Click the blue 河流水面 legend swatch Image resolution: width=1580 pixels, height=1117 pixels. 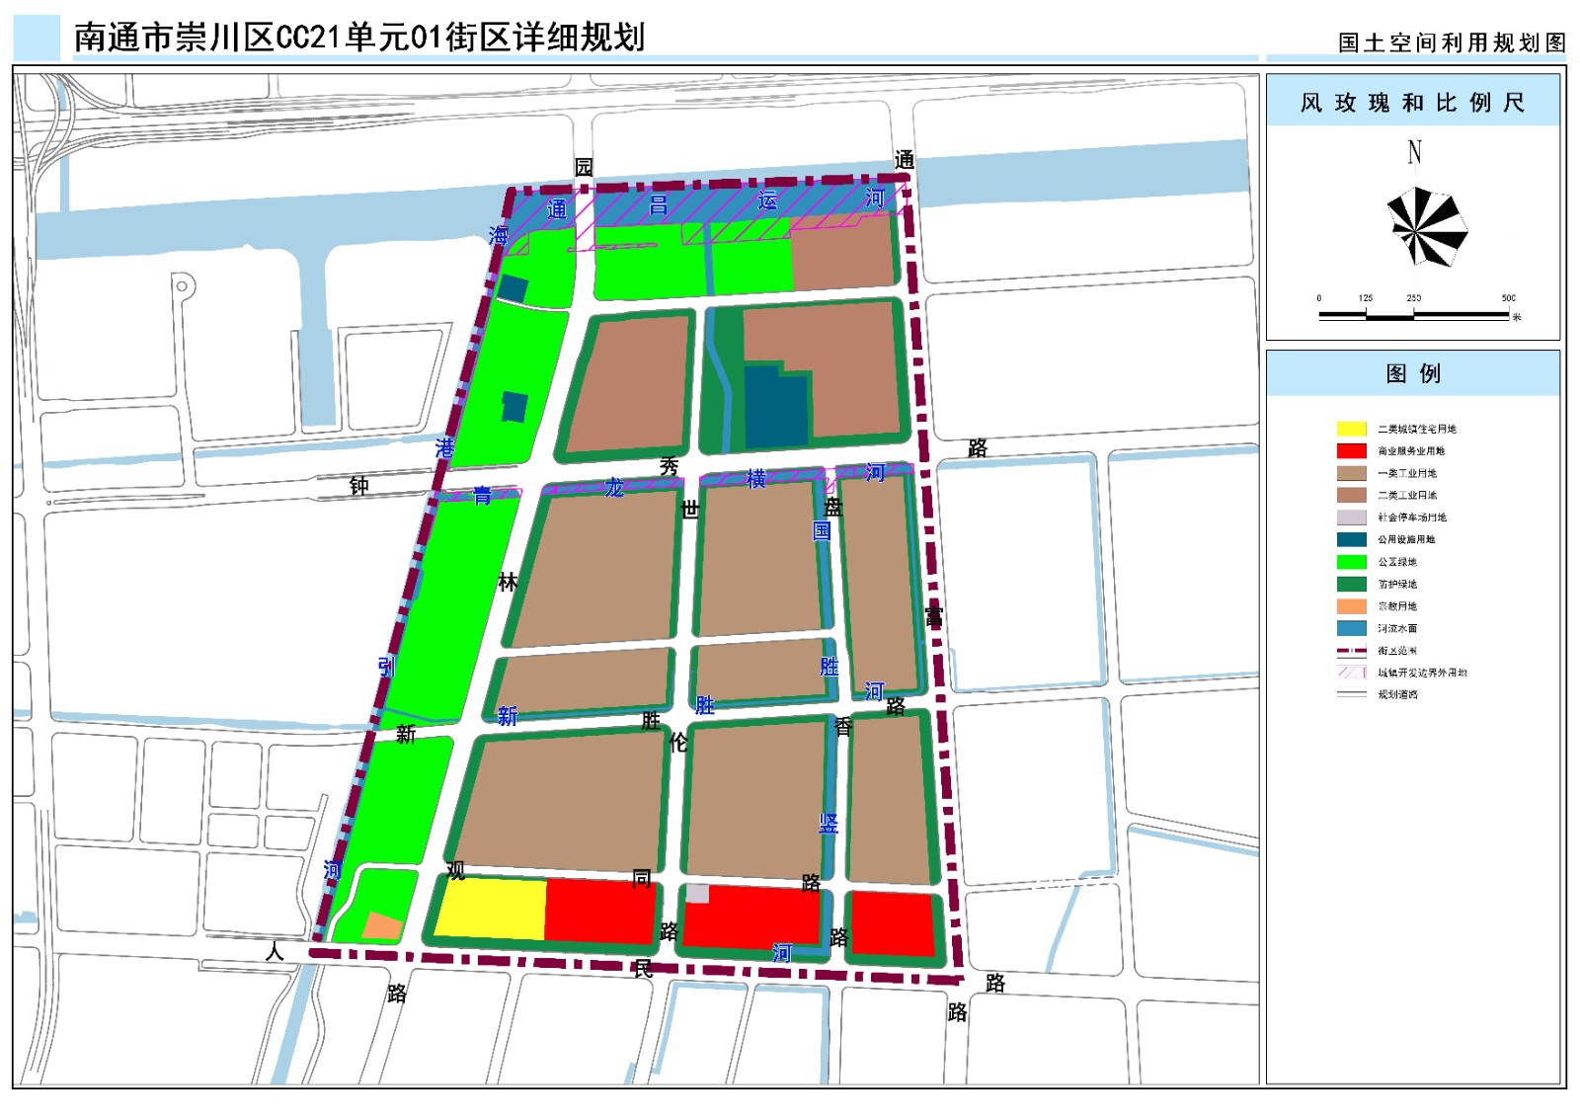tap(1351, 628)
